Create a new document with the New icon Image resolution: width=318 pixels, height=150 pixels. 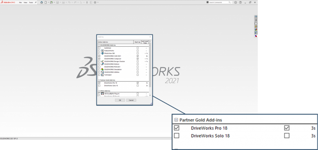point(46,2)
